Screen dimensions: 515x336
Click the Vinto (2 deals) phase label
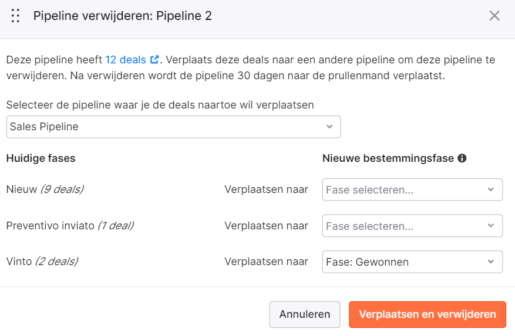click(x=42, y=262)
